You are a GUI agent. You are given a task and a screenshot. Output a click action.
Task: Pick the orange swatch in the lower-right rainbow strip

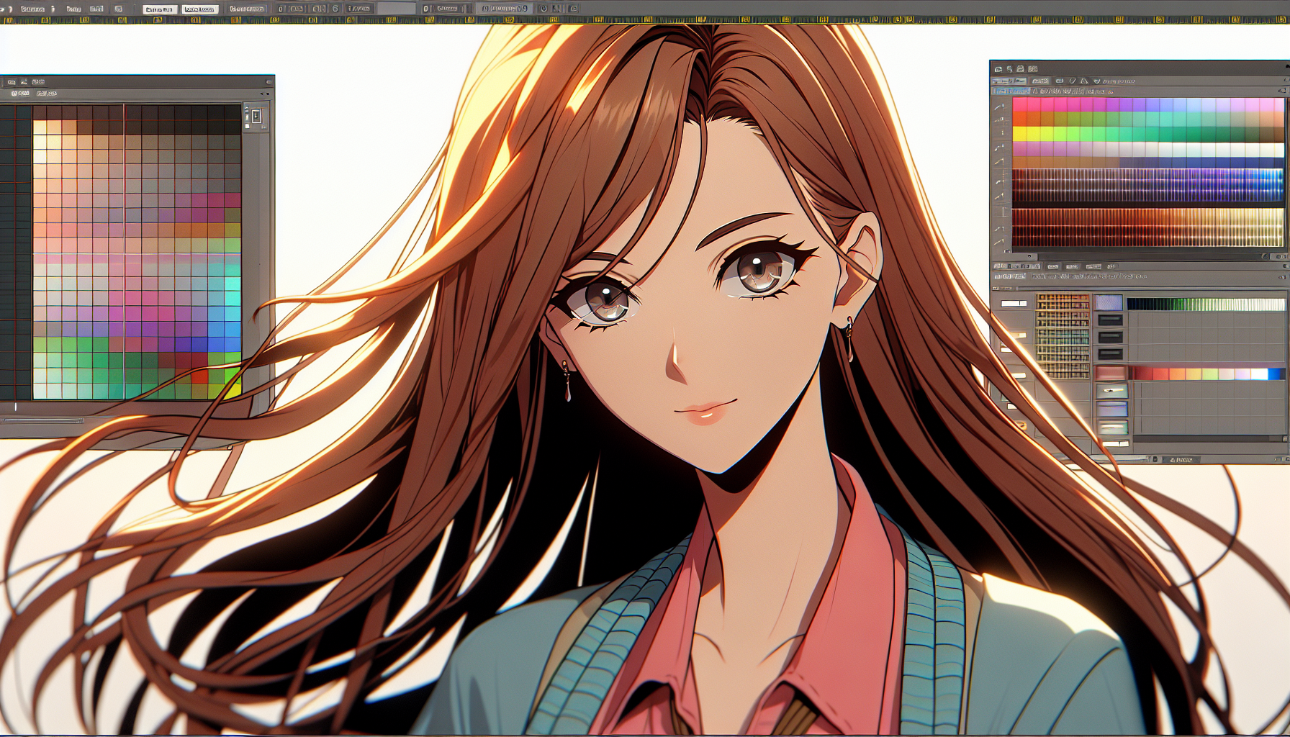(x=1177, y=374)
